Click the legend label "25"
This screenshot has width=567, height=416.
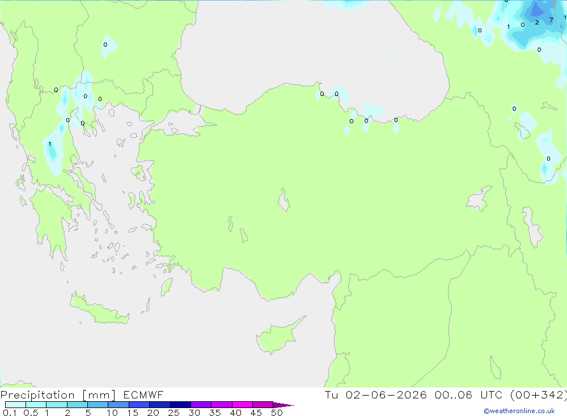point(174,413)
